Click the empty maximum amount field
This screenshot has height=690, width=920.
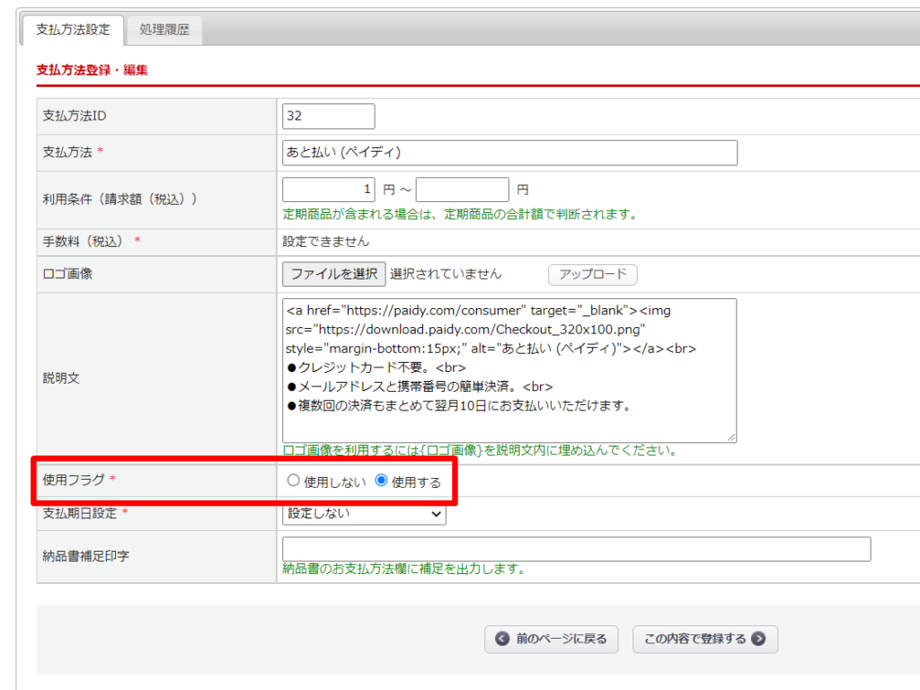(462, 190)
